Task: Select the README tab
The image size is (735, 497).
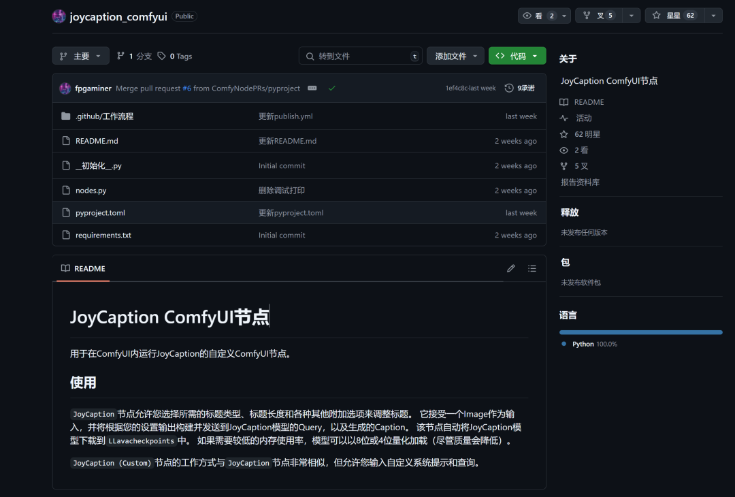Action: pos(83,269)
